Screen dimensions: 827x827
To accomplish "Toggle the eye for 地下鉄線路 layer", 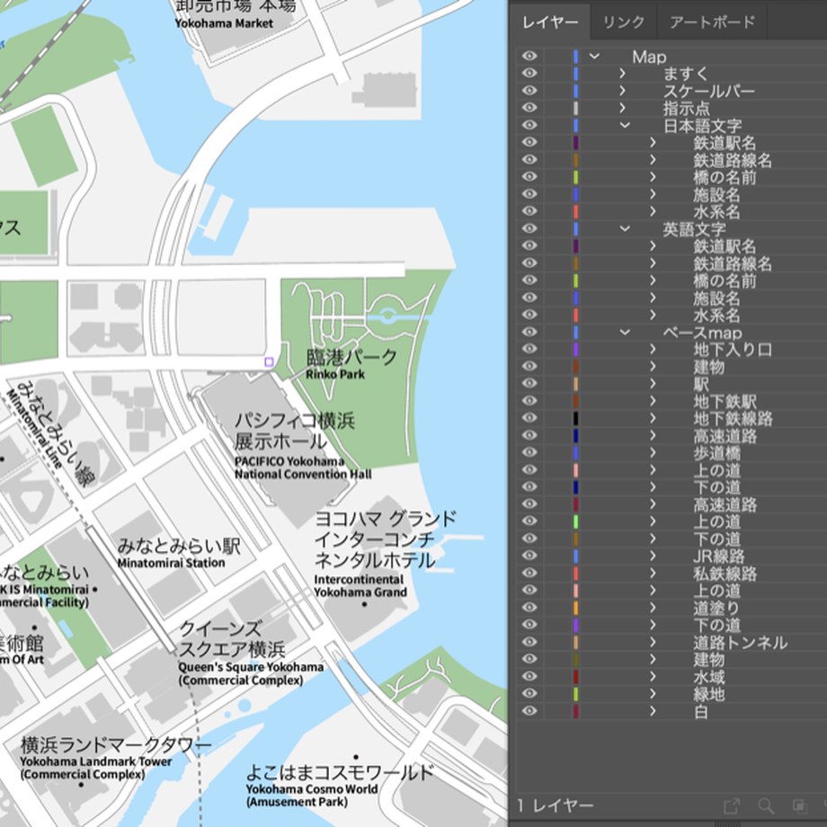I will tap(529, 418).
